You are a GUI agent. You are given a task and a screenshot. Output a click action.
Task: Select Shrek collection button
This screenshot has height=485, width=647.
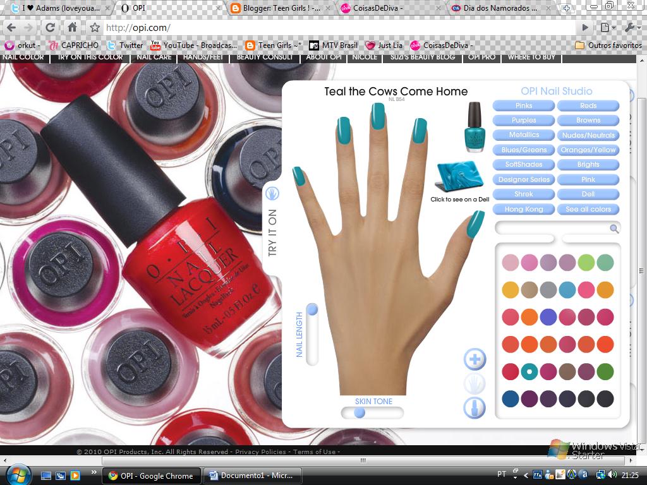point(524,194)
